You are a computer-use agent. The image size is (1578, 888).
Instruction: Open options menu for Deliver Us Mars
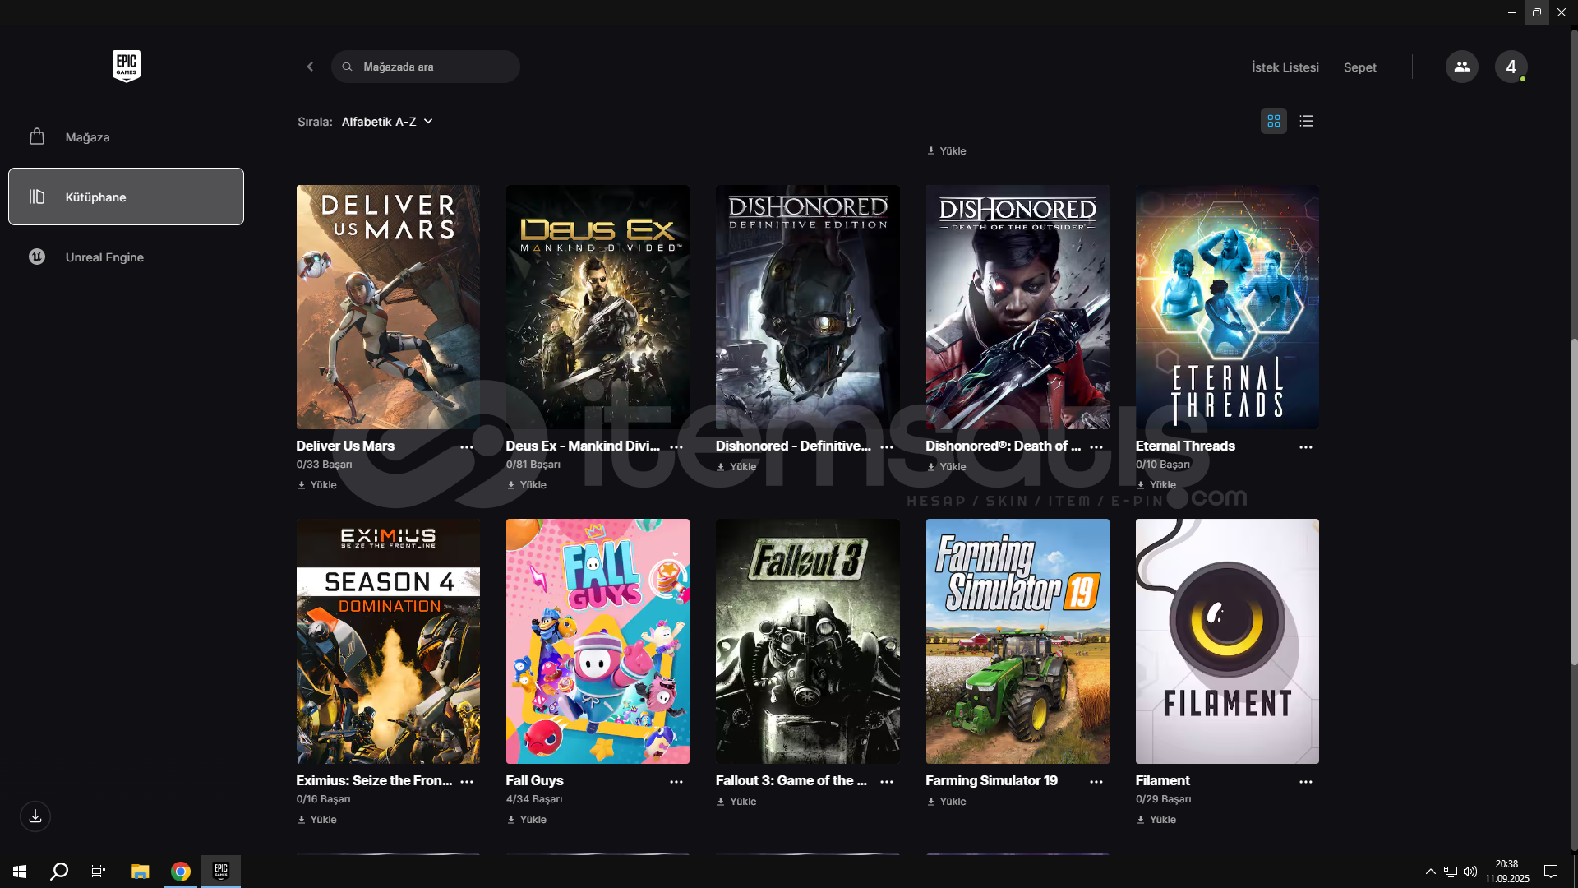coord(467,446)
